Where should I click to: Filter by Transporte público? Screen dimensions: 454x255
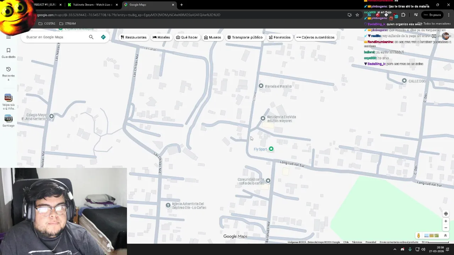point(245,37)
